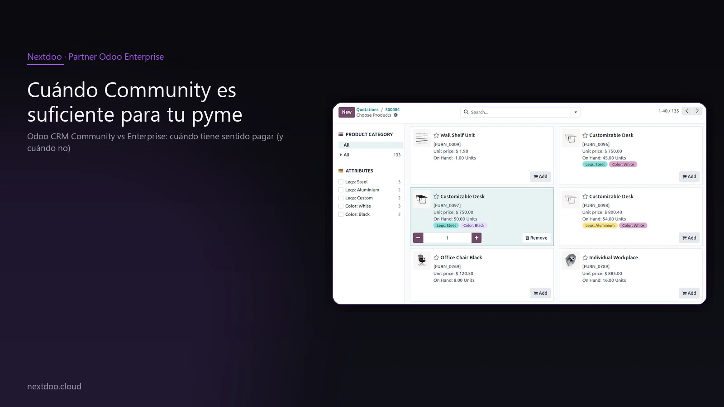This screenshot has width=724, height=407.
Task: Add Wall Shelf Unit to order
Action: pyautogui.click(x=540, y=177)
